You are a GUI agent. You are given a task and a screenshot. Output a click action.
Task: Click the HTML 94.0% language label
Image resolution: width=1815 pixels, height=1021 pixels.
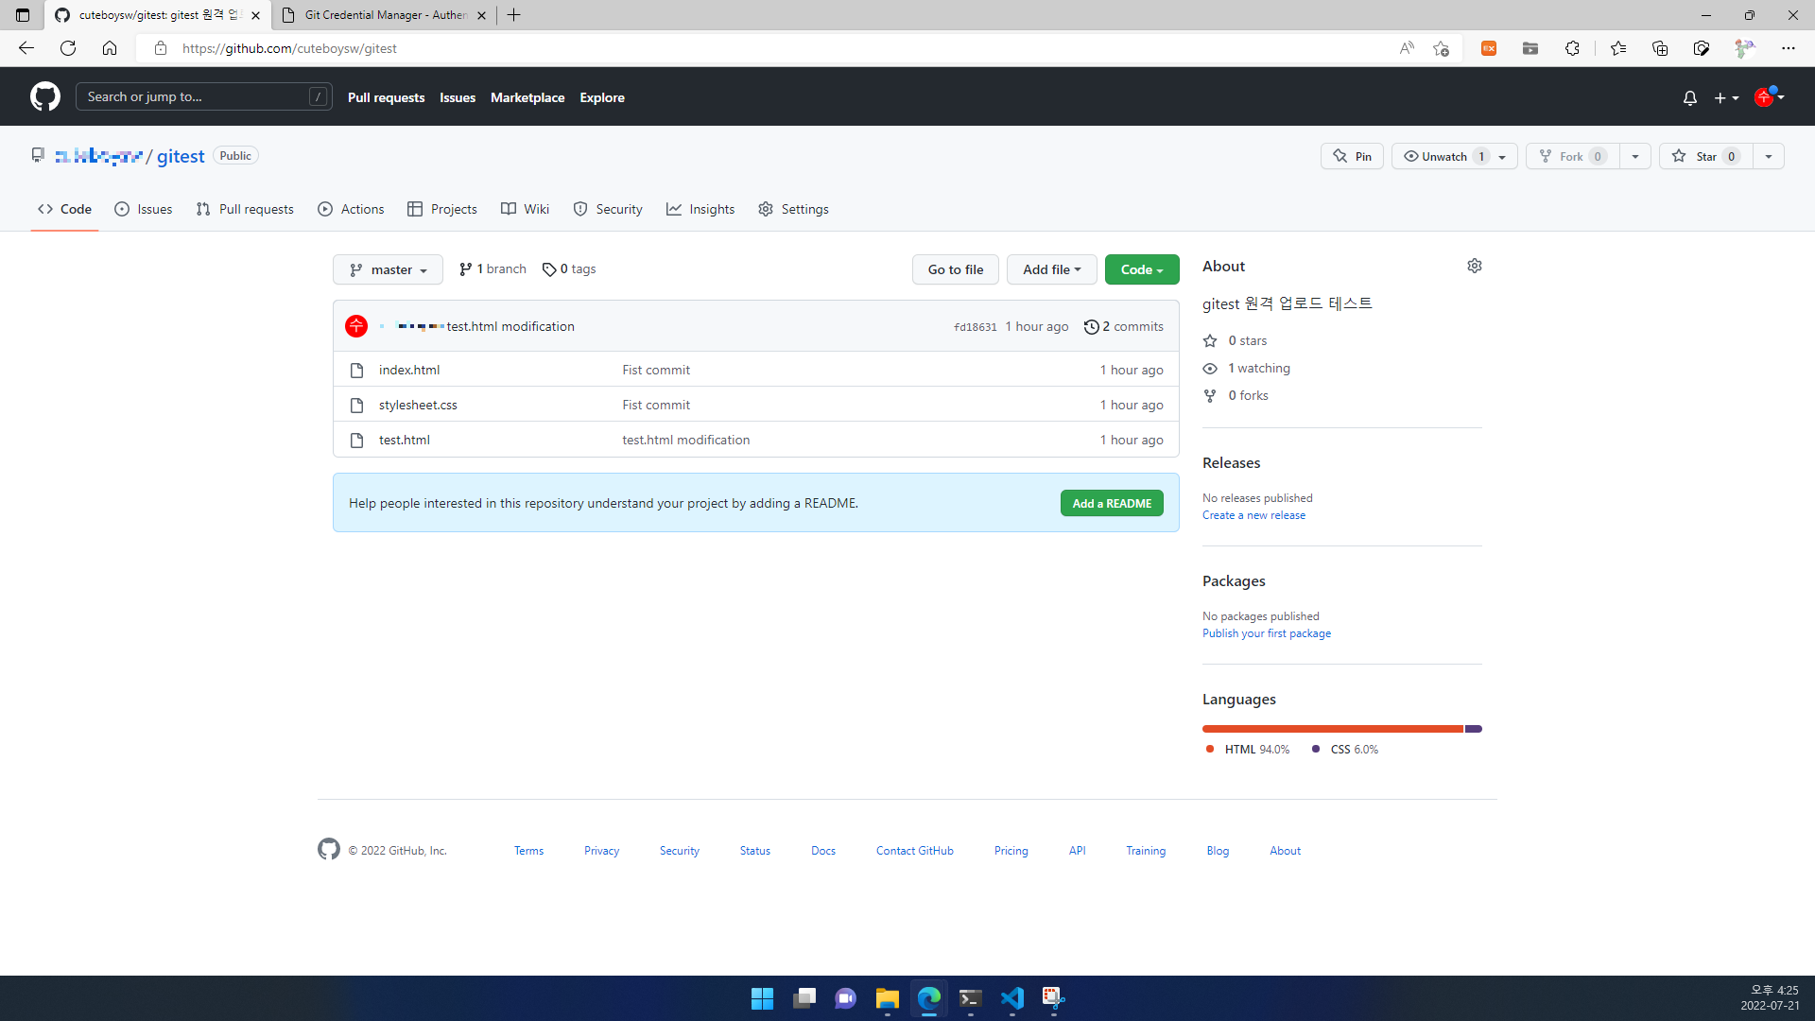(1248, 749)
